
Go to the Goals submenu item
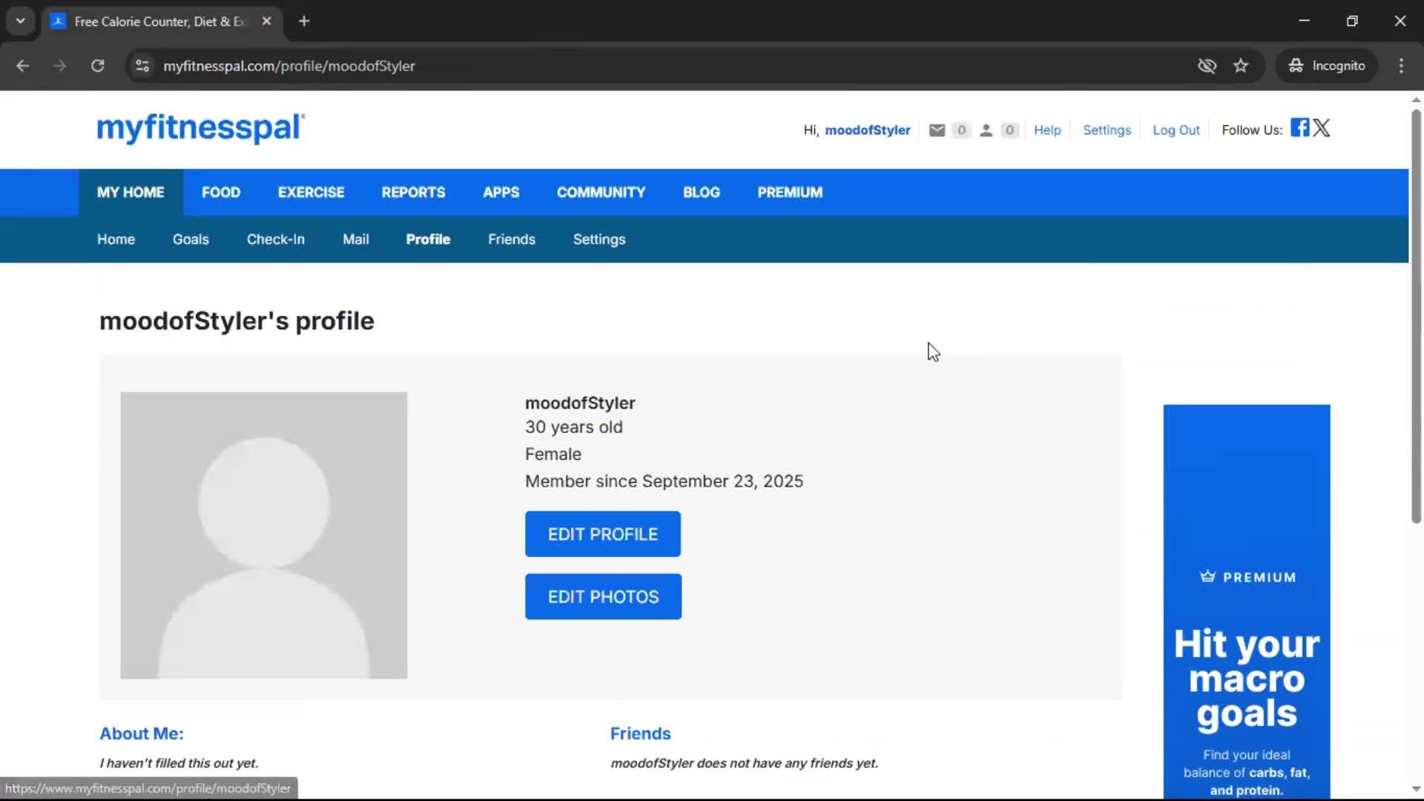(191, 240)
